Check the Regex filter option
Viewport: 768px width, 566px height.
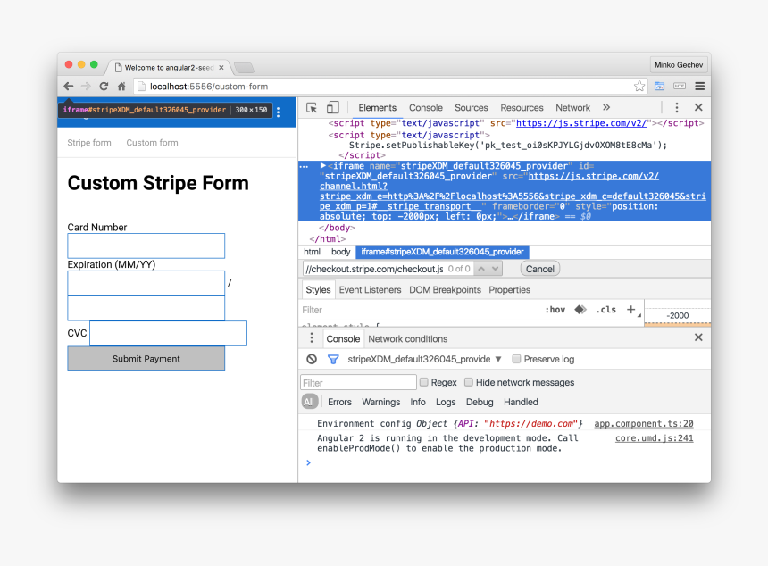[x=423, y=381]
